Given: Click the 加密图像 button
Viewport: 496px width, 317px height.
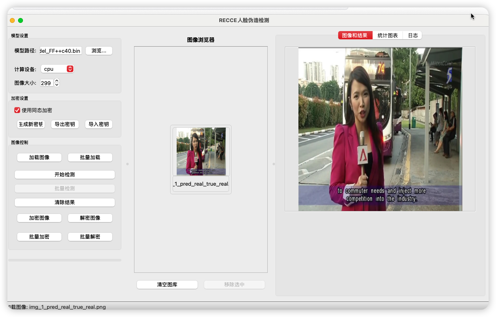Looking at the screenshot, I should coord(39,218).
